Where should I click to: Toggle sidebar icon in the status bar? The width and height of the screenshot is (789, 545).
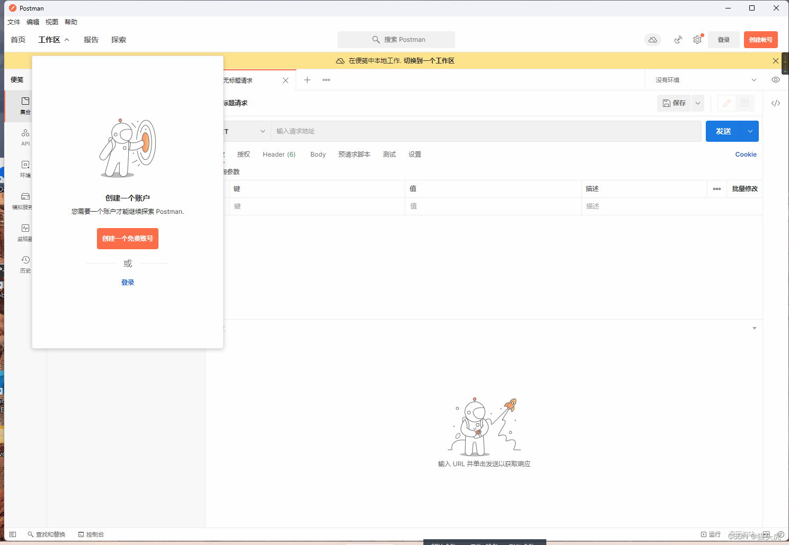[x=13, y=534]
